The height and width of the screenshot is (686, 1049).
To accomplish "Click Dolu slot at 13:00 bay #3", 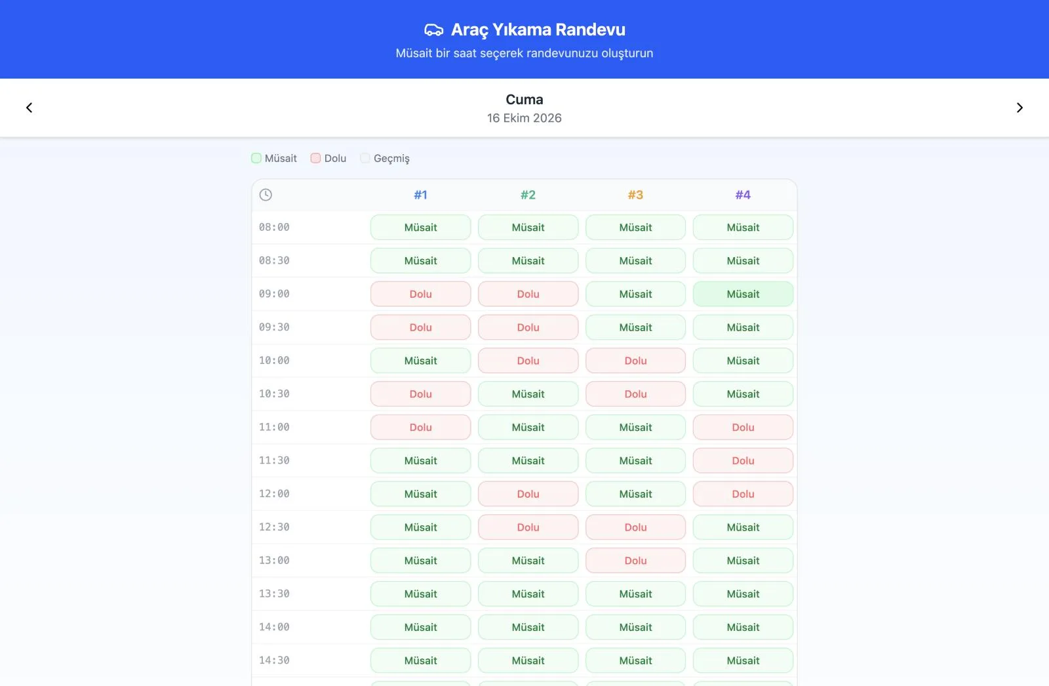I will click(x=636, y=561).
